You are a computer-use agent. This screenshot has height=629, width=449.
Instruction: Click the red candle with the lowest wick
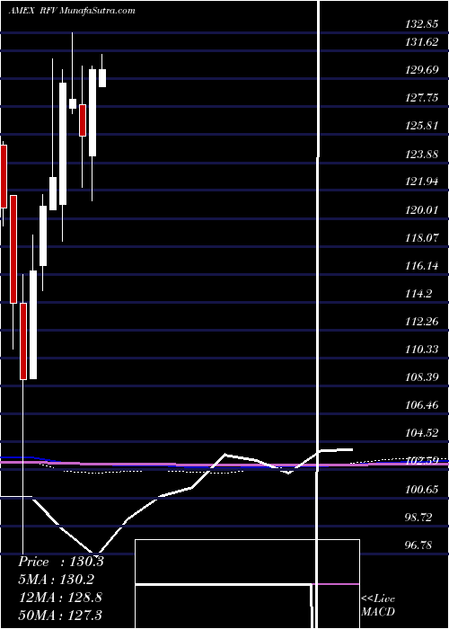(23, 341)
